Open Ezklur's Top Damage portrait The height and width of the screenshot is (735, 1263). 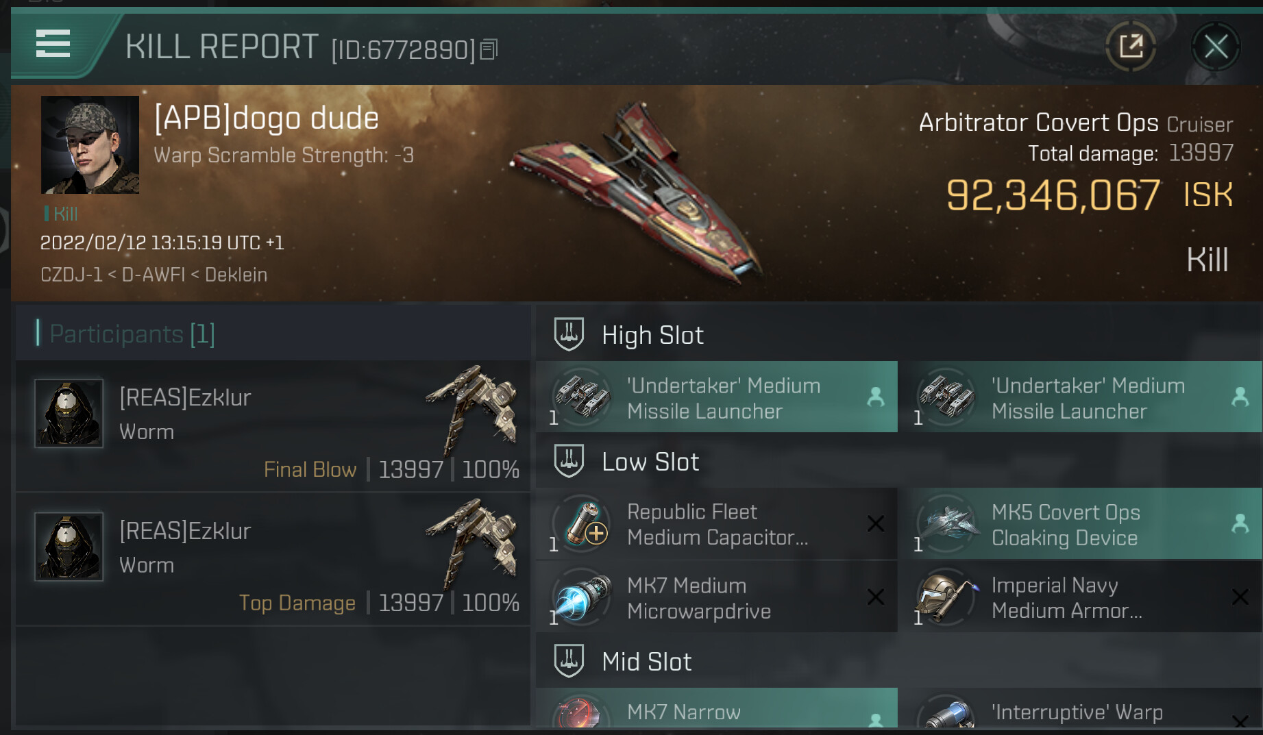[69, 547]
